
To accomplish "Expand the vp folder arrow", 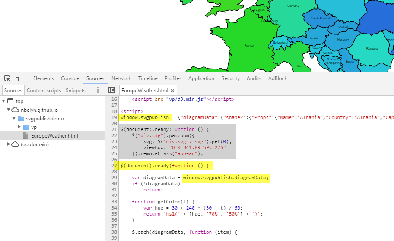I will pyautogui.click(x=19, y=127).
